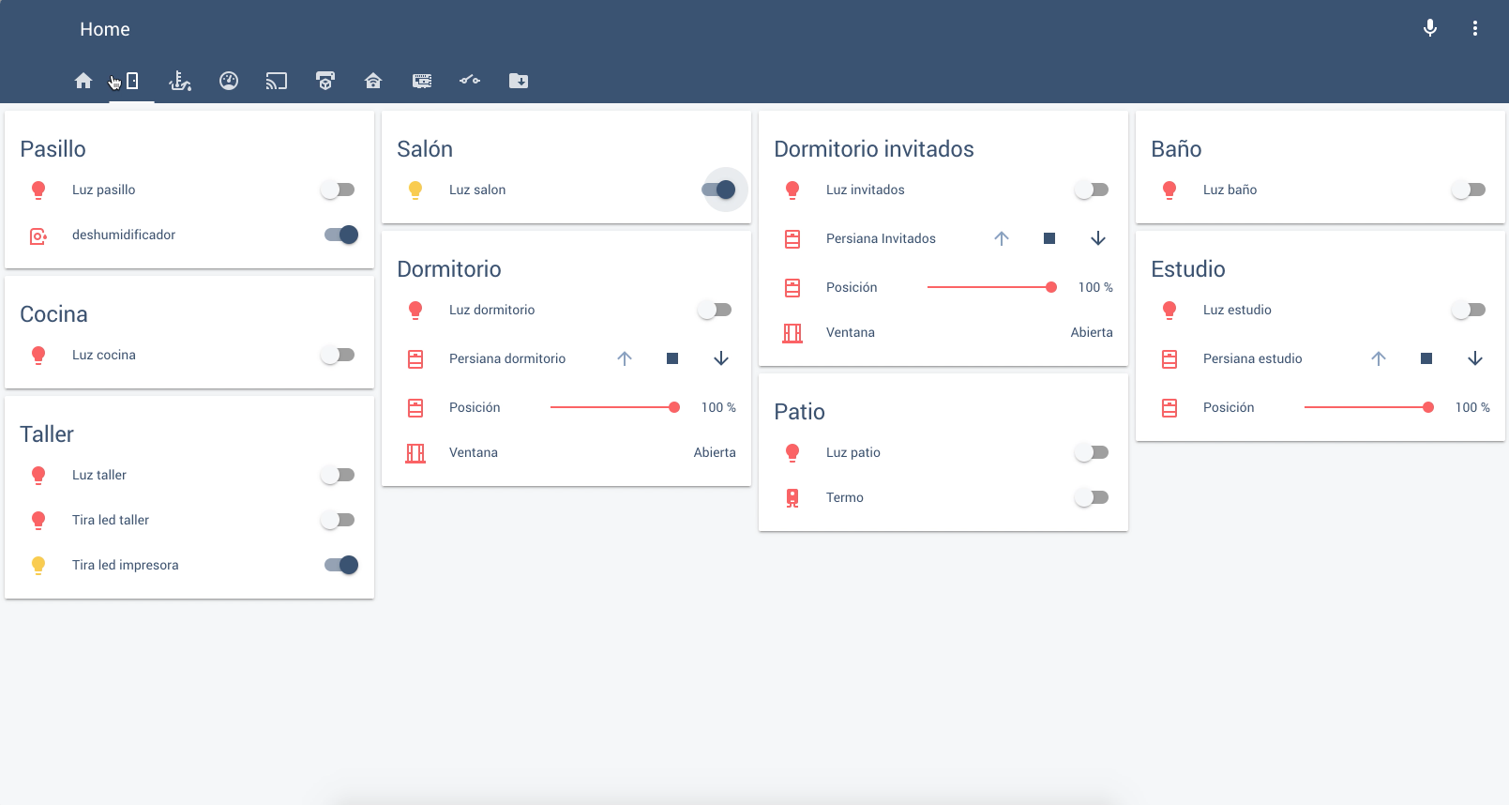Lower Persiana estudio with down arrow
Viewport: 1509px width, 805px height.
[1474, 358]
